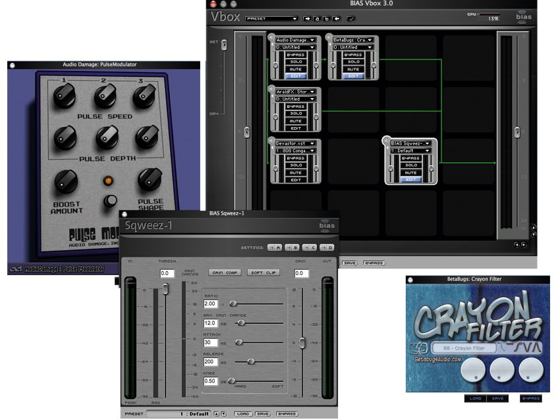Click the Sqweez Ratio slider handle

[233, 303]
